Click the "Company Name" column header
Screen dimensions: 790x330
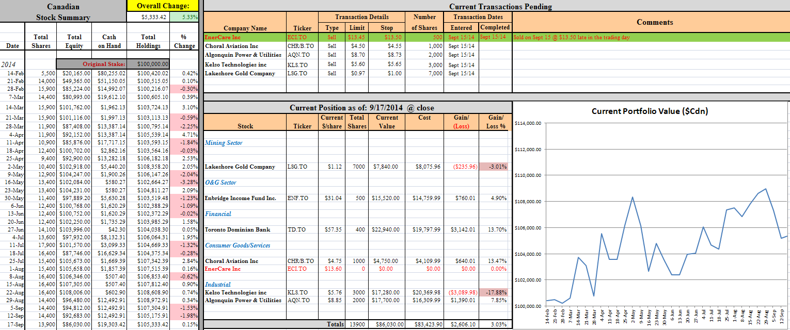[x=245, y=28]
